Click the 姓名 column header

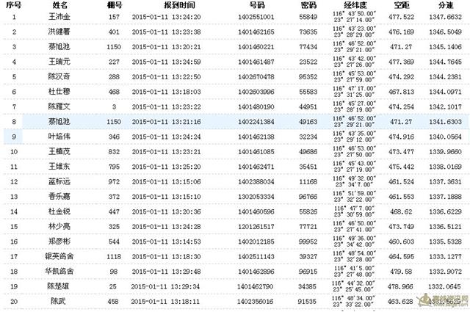point(59,5)
